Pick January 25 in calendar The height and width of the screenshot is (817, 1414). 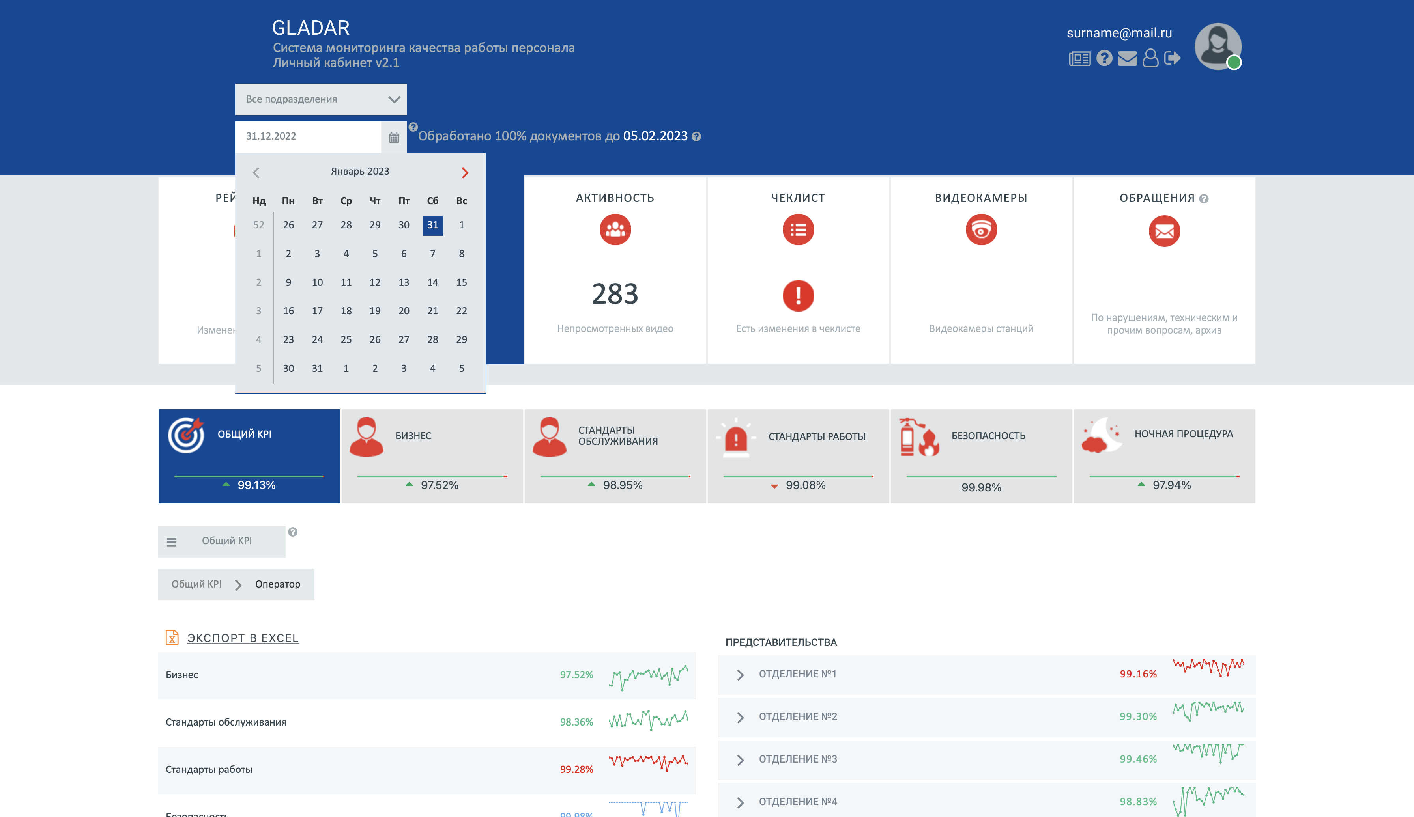(346, 339)
